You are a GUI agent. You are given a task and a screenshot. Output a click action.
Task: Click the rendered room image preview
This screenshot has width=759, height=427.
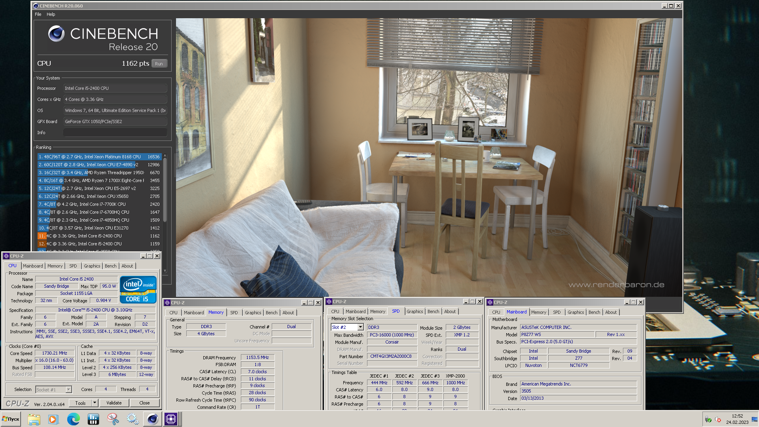pyautogui.click(x=429, y=157)
